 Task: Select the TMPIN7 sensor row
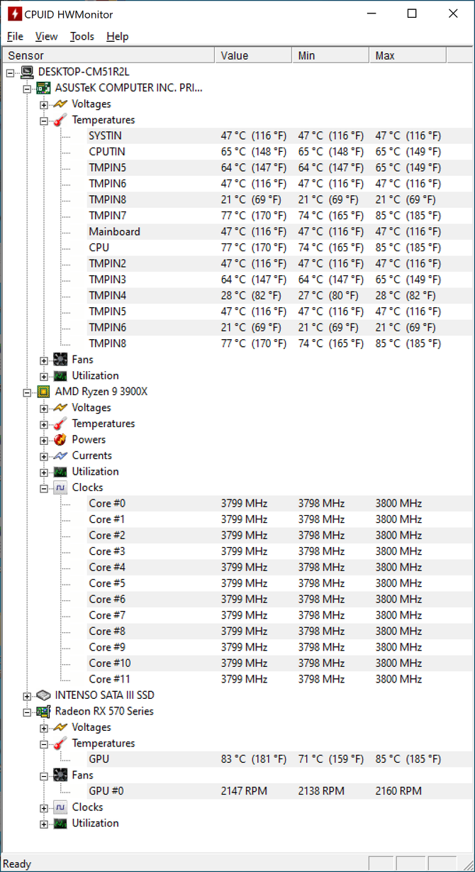279,216
